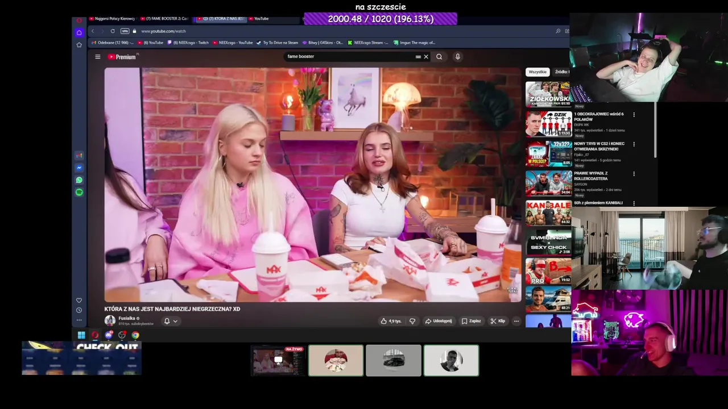Viewport: 728px width, 409px height.
Task: Open Chrome from the taskbar
Action: [135, 335]
